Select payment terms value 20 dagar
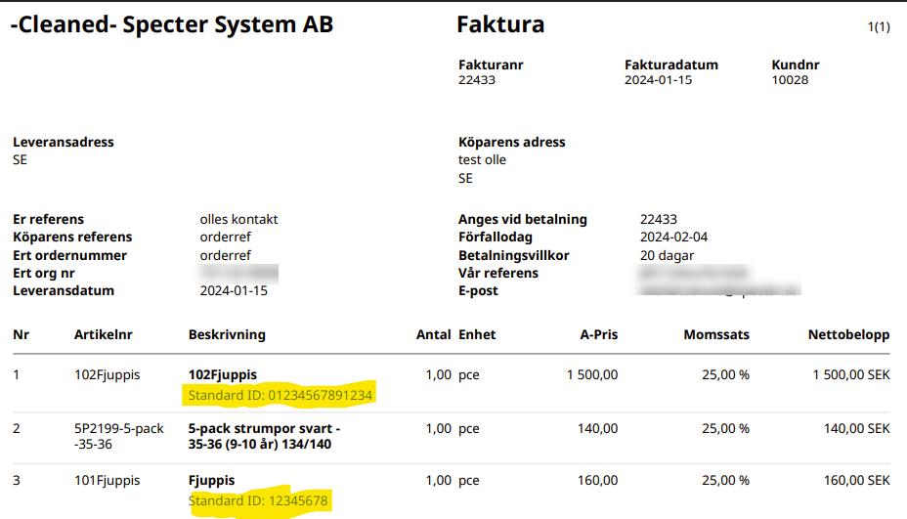907x519 pixels. point(667,255)
